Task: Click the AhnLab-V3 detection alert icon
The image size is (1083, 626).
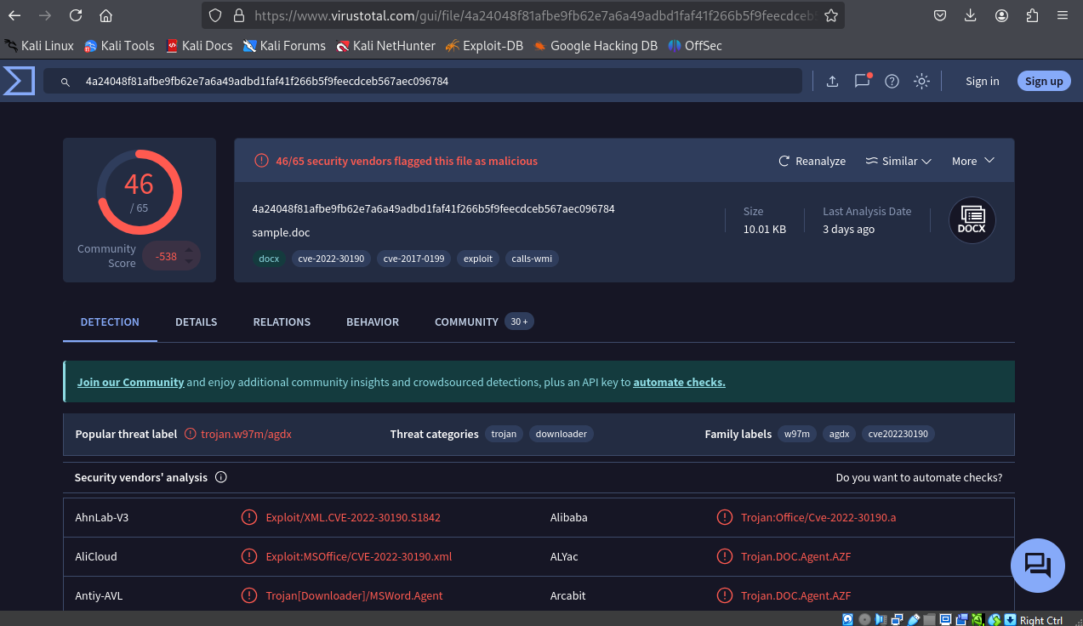Action: point(249,517)
